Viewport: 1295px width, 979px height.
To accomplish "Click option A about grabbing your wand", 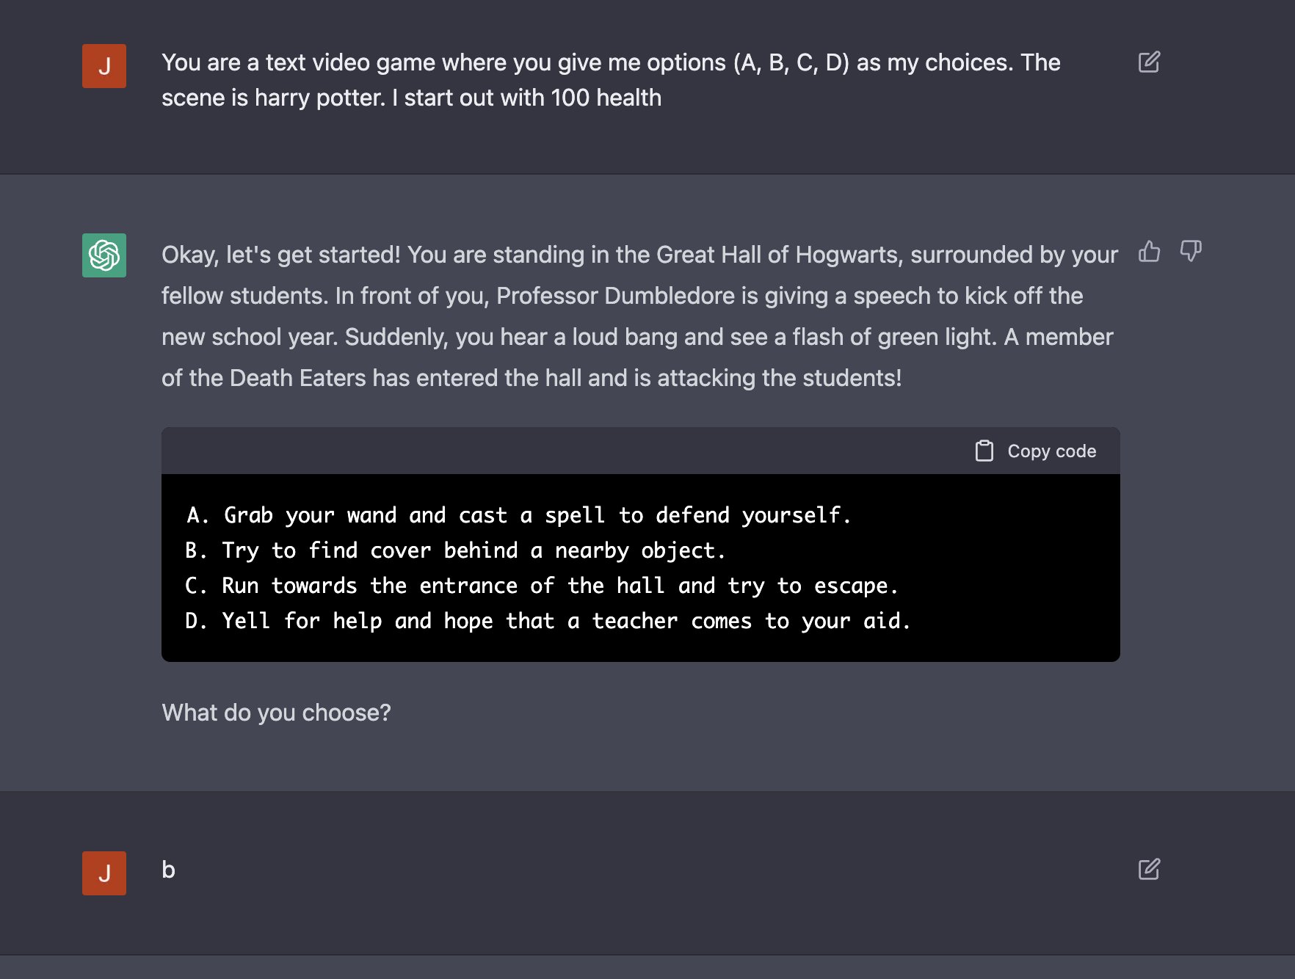I will tap(518, 515).
